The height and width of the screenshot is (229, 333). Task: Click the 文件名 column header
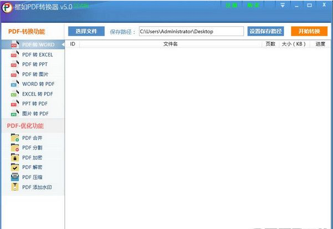[x=170, y=44]
